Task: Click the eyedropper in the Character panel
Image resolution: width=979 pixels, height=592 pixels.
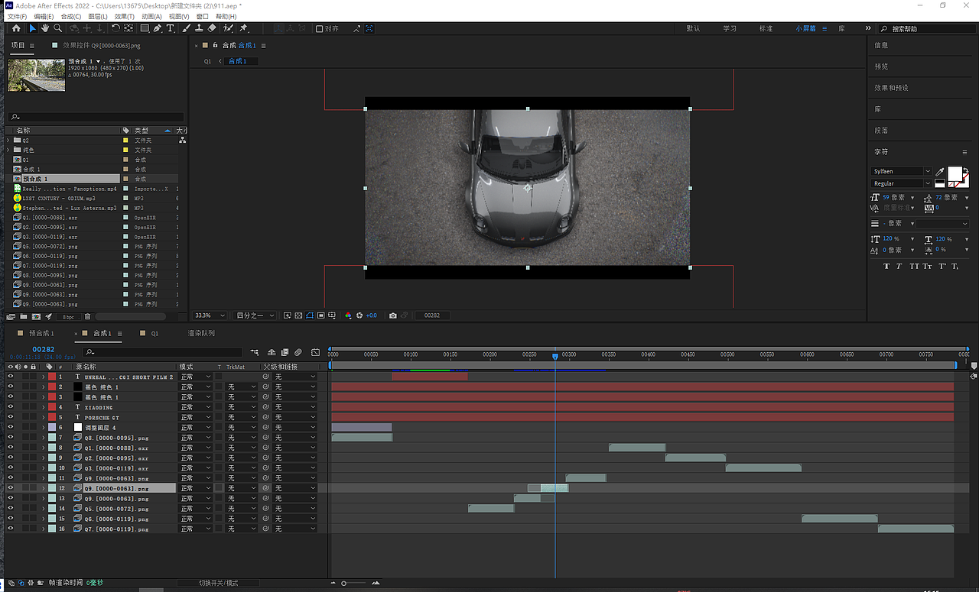Action: click(x=939, y=173)
